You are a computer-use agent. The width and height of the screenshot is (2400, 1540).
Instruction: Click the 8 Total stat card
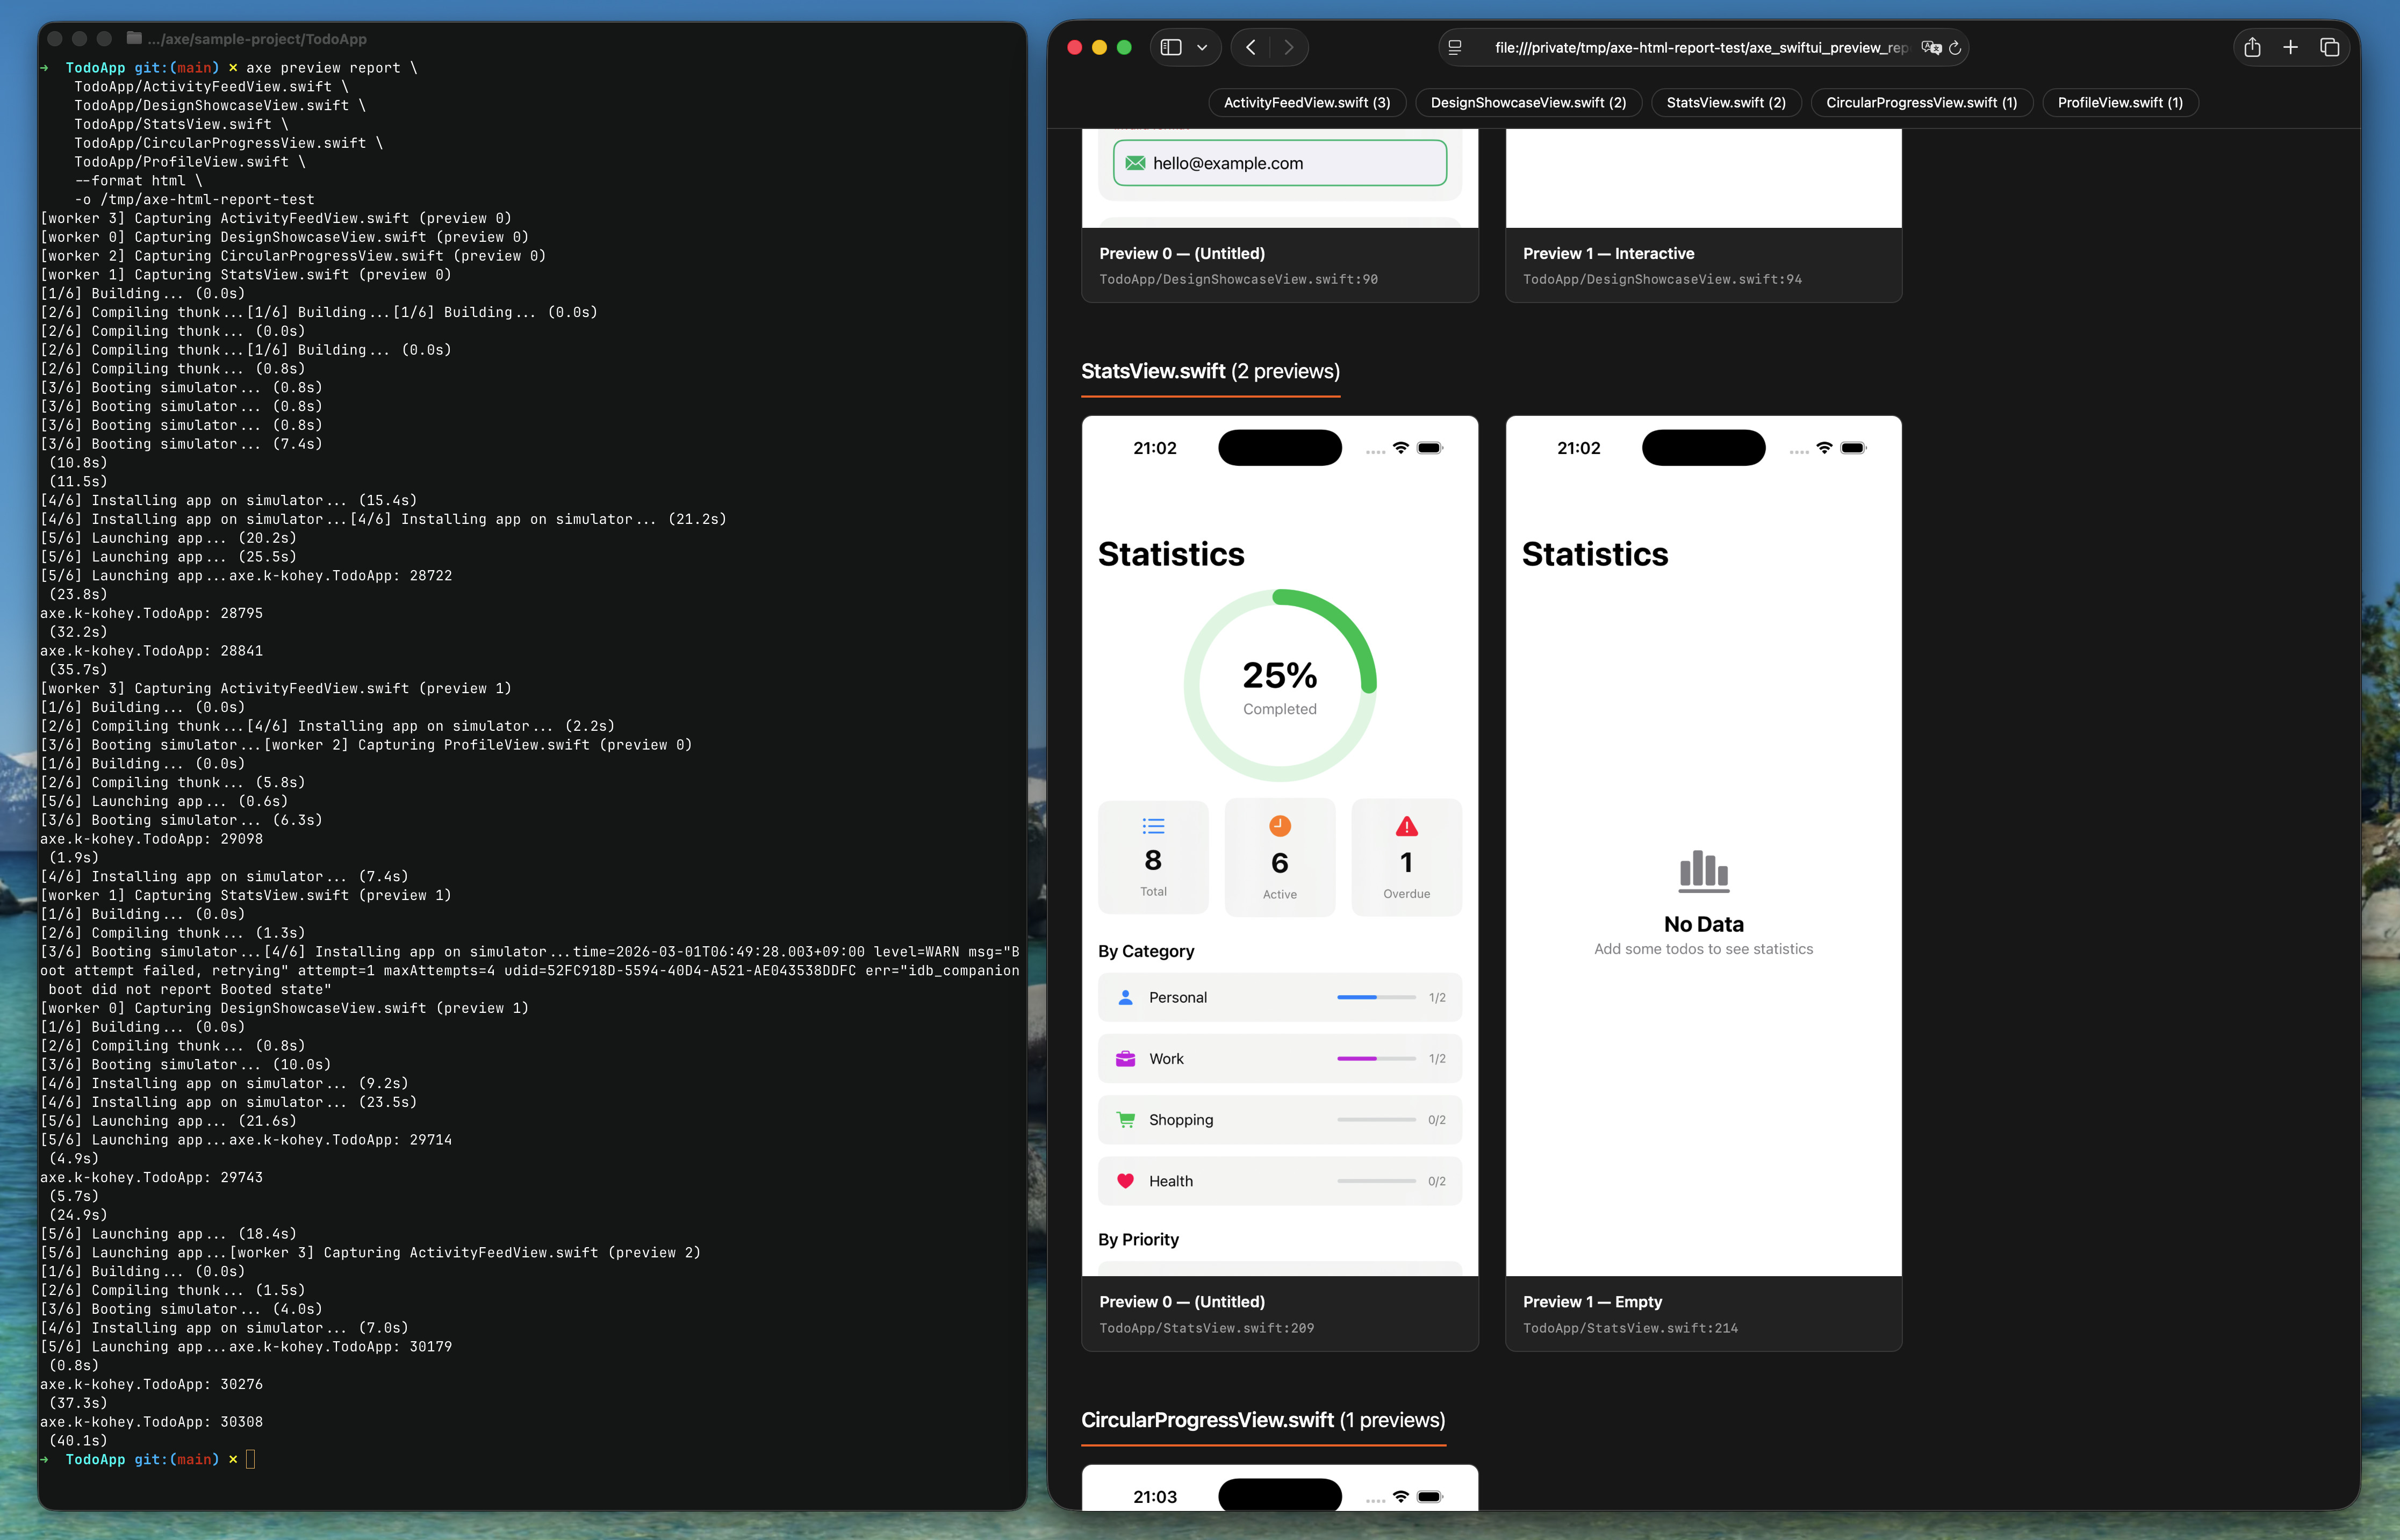point(1153,857)
